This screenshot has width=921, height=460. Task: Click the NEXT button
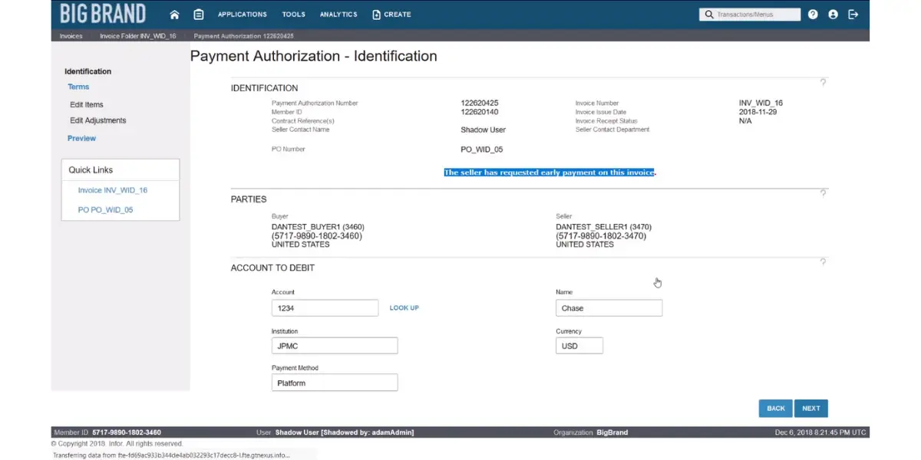point(811,409)
